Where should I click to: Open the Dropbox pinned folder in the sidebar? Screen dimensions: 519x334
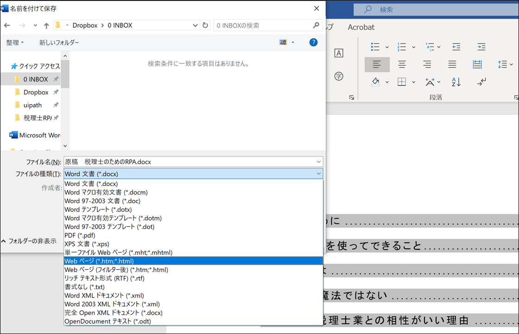click(x=36, y=92)
